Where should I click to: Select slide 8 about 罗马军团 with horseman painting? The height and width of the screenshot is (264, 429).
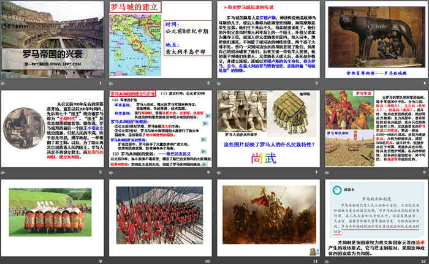pyautogui.click(x=376, y=129)
